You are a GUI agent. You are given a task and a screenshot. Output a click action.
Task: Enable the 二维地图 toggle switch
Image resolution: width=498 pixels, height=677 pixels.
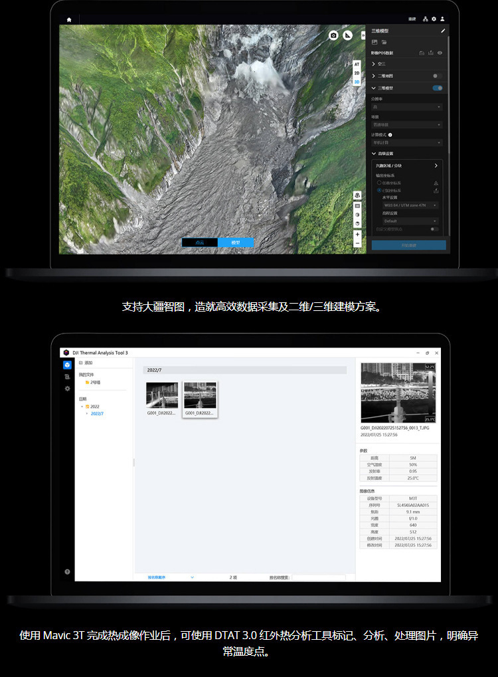point(437,76)
